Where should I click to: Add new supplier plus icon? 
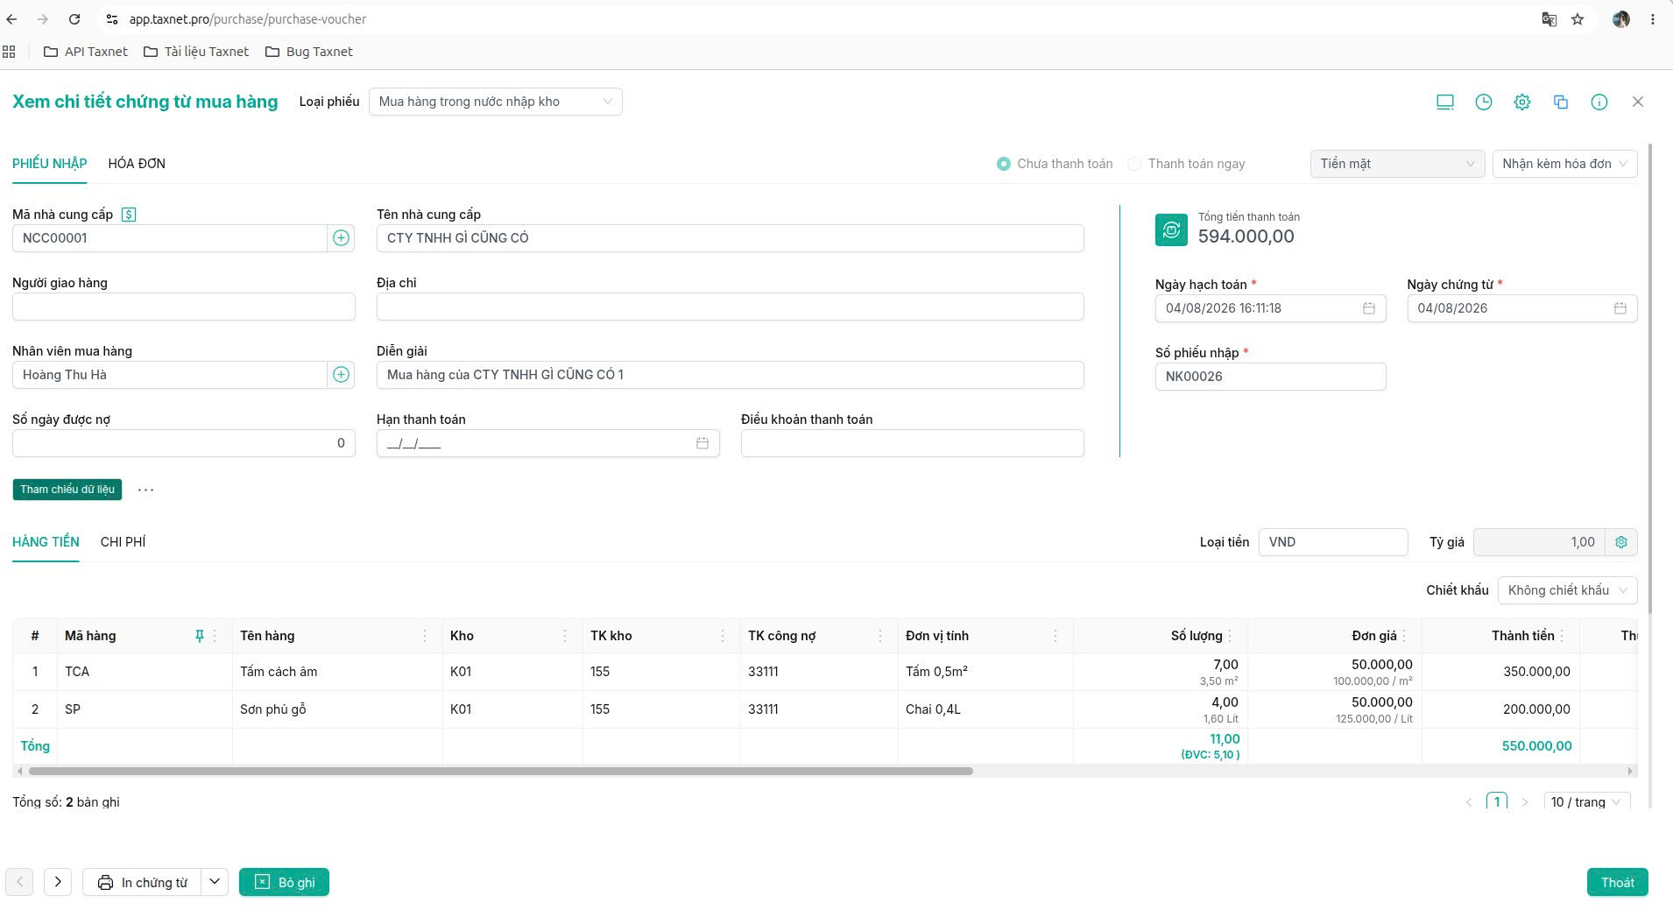point(342,238)
